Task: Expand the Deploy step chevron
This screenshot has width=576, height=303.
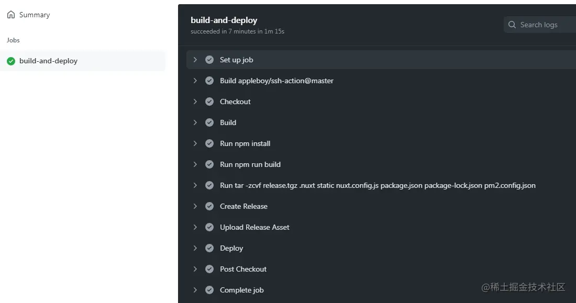Action: tap(195, 248)
